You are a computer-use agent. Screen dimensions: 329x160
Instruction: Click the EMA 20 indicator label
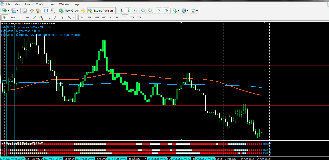coord(267,153)
